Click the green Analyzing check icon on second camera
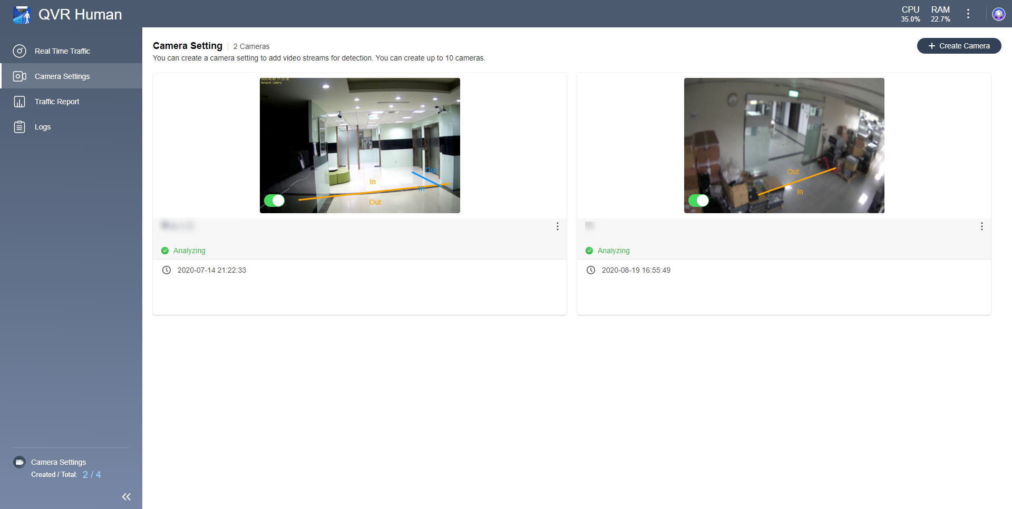Image resolution: width=1012 pixels, height=509 pixels. click(589, 251)
